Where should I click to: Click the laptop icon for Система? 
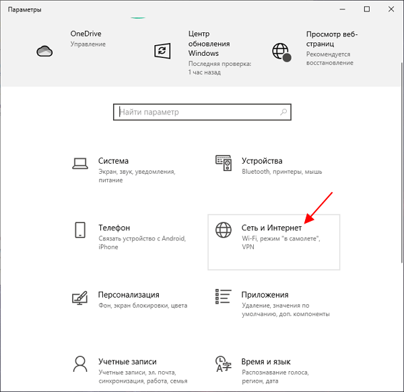tap(81, 162)
